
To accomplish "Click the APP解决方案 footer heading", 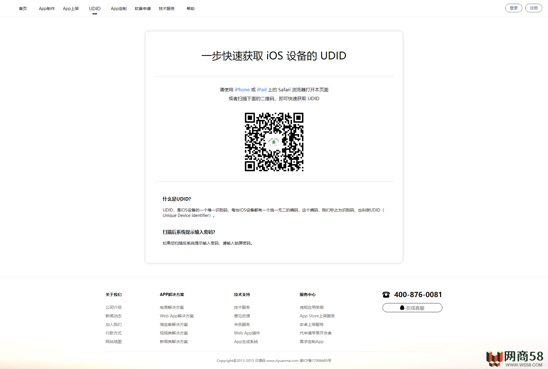I will coord(172,295).
